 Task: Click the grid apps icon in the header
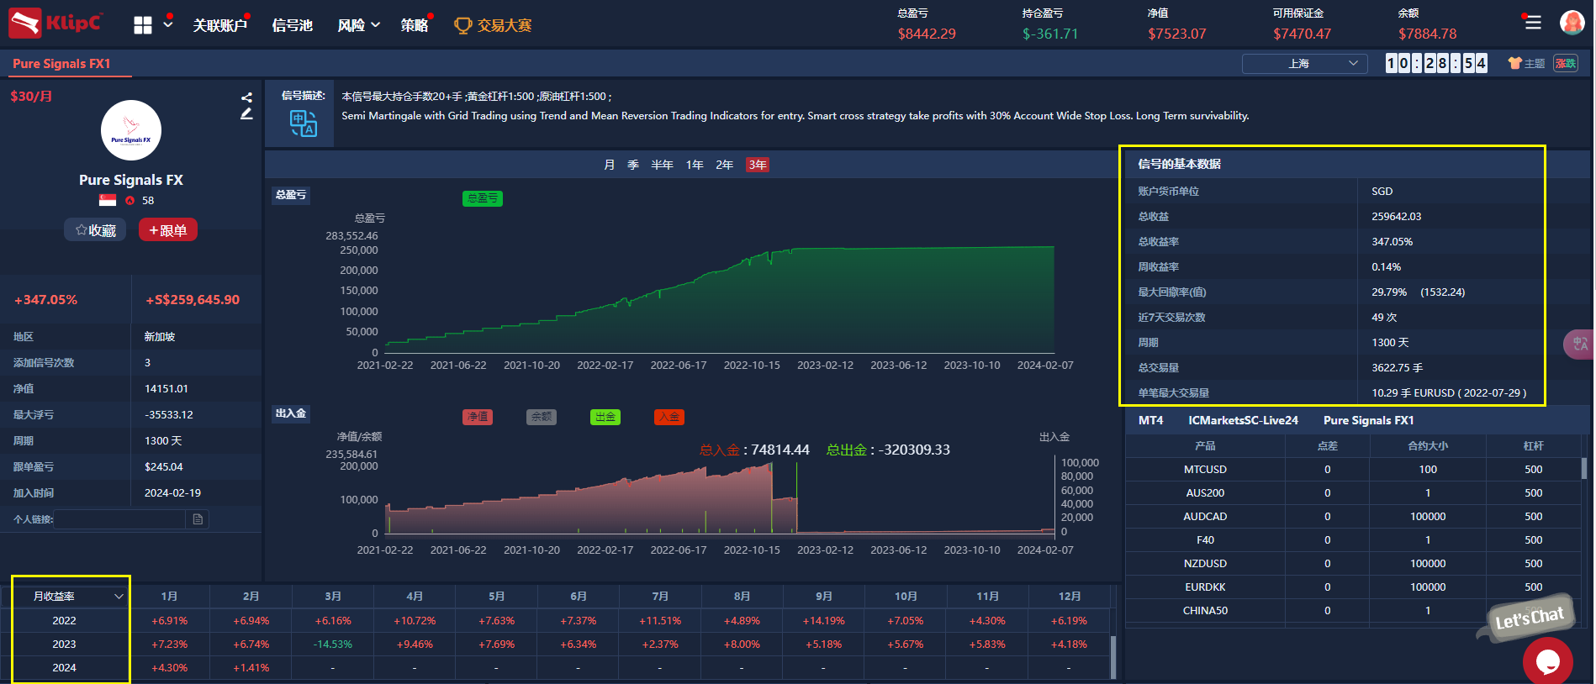click(x=143, y=25)
